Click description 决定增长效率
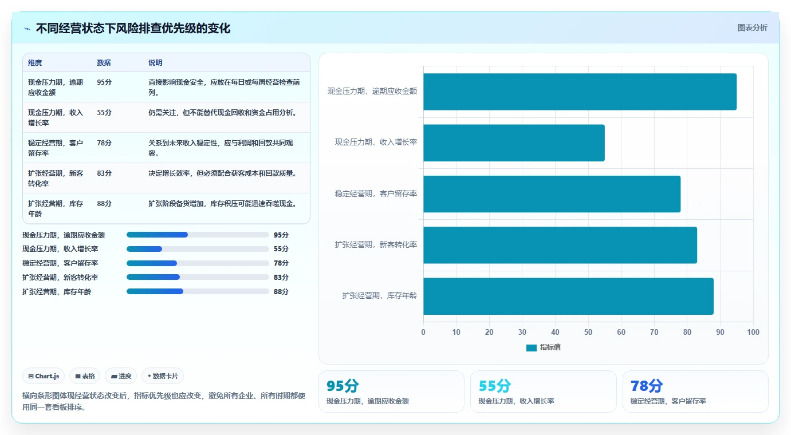The width and height of the screenshot is (791, 435). (222, 173)
